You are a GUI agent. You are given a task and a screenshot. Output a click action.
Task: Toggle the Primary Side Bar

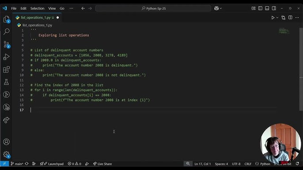click(x=260, y=8)
